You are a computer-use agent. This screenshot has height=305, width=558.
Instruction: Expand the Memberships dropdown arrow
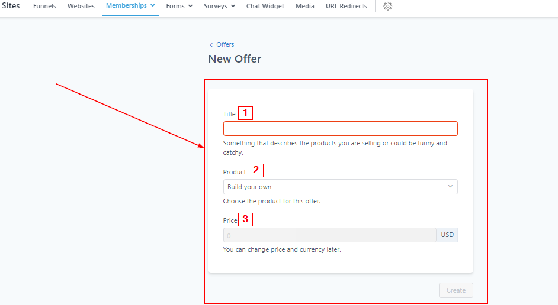coord(153,6)
